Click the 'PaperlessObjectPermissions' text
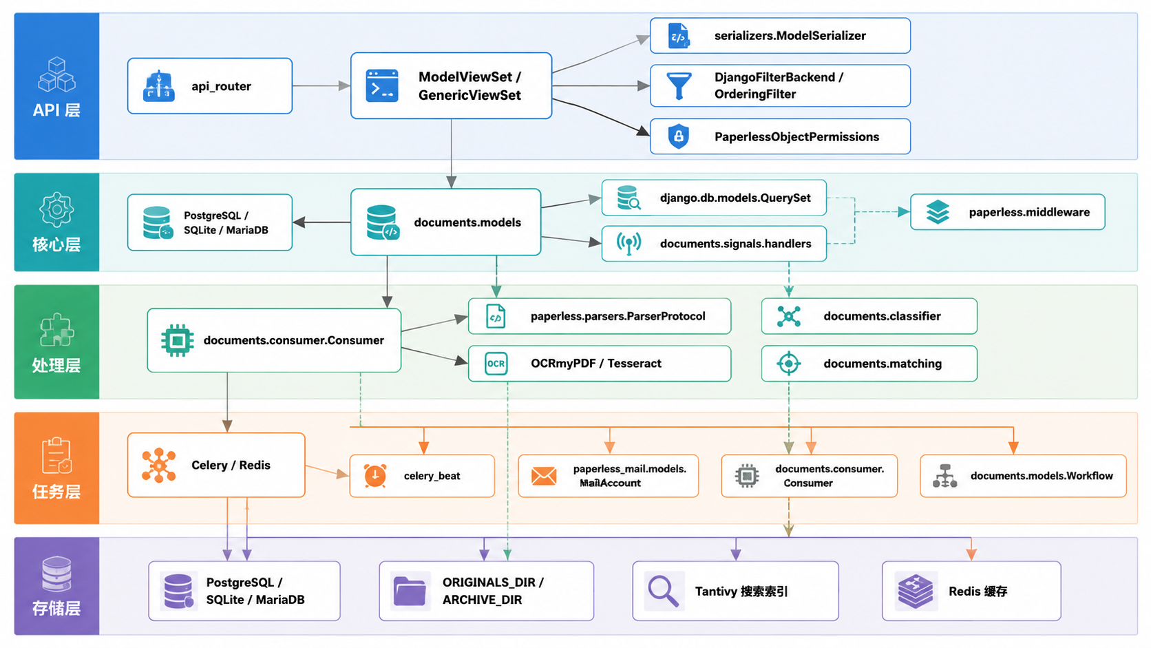The image size is (1151, 648). coord(796,137)
